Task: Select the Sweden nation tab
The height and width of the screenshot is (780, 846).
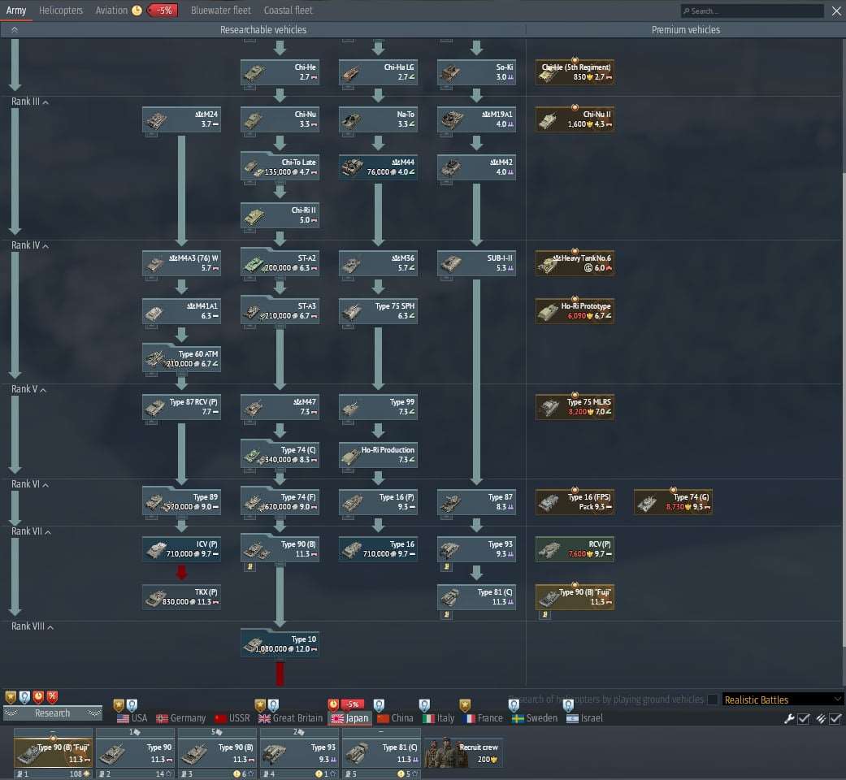Action: [x=535, y=718]
